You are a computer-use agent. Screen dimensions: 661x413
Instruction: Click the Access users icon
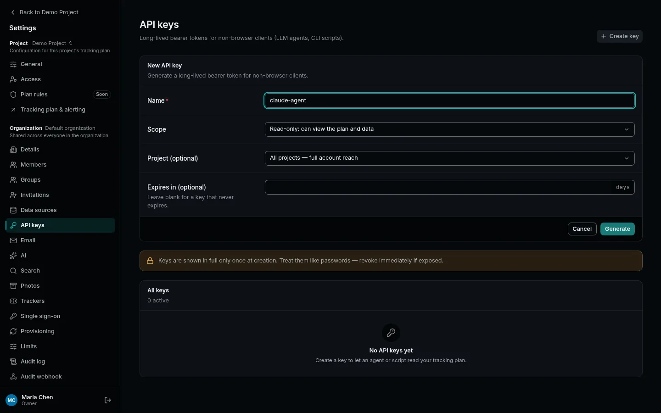click(13, 79)
